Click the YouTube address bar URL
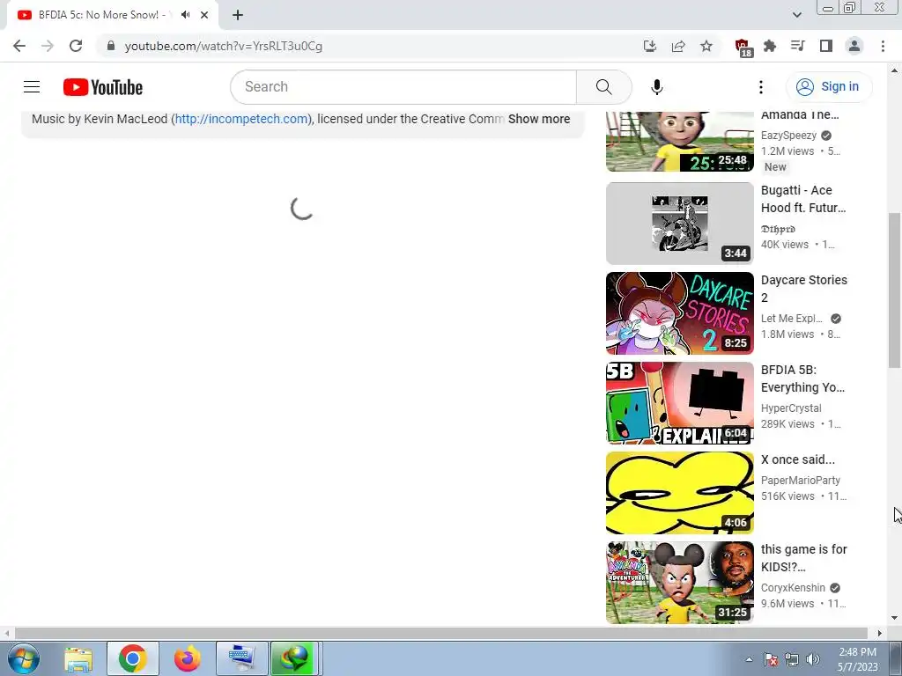This screenshot has height=676, width=902. (223, 46)
